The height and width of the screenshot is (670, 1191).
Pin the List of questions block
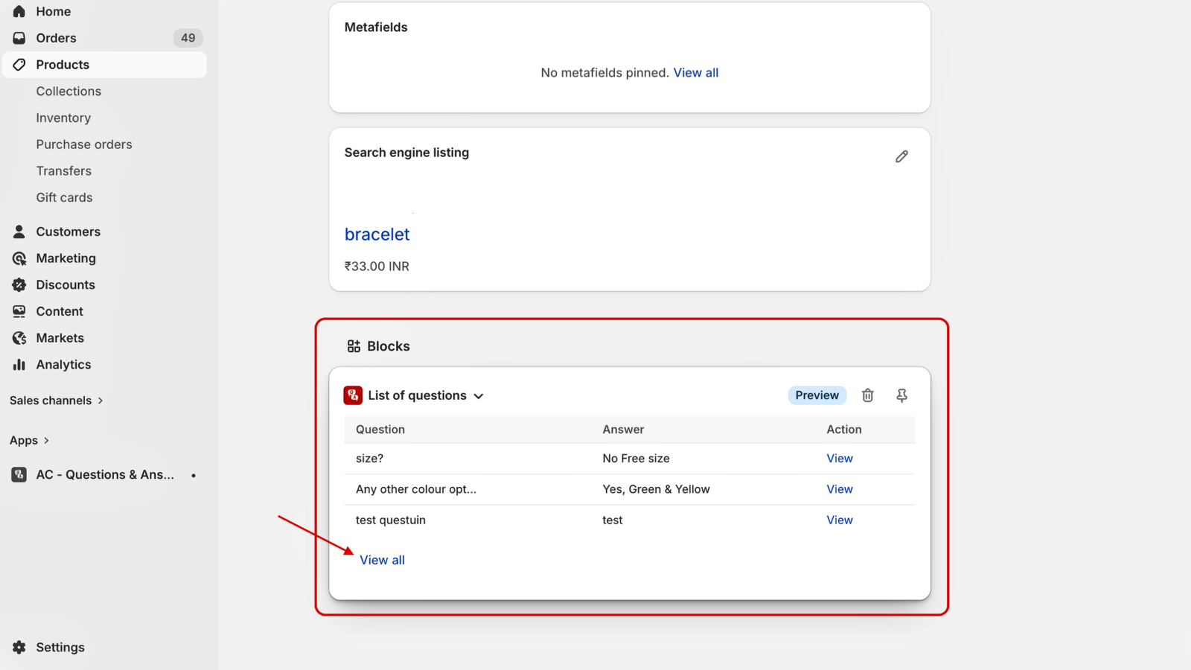click(901, 395)
